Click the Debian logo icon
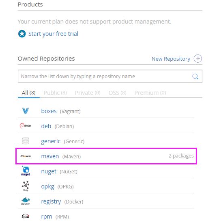 (x=26, y=126)
